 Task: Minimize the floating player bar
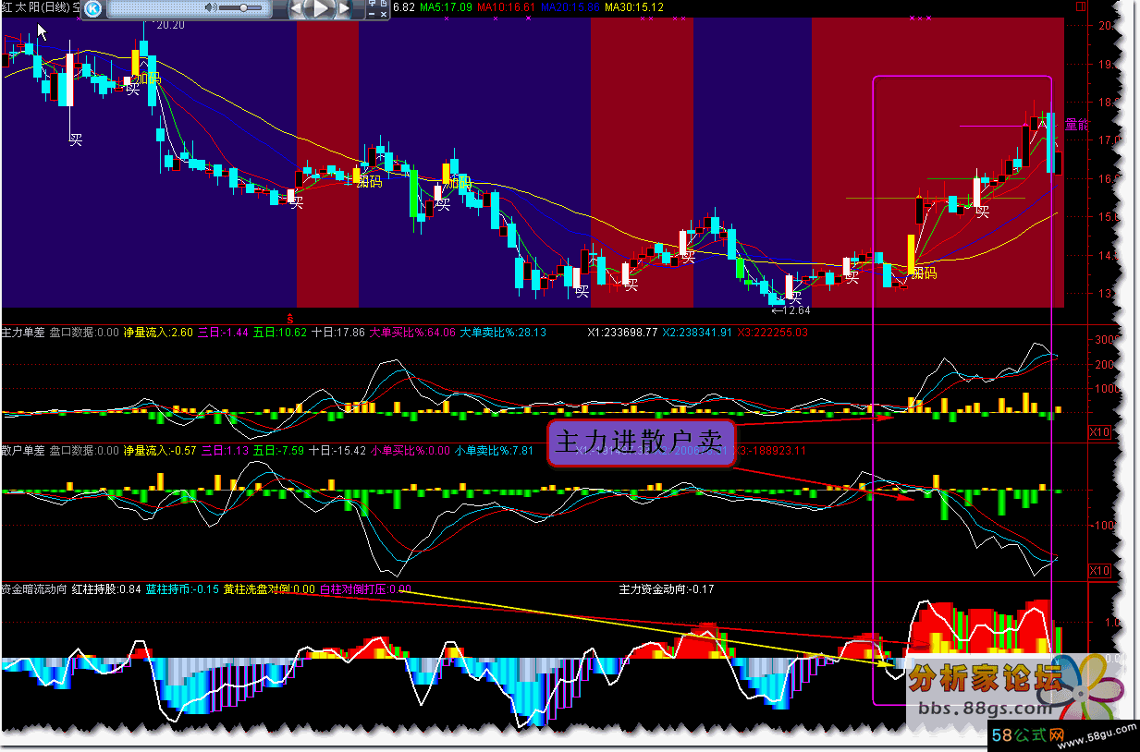click(373, 14)
